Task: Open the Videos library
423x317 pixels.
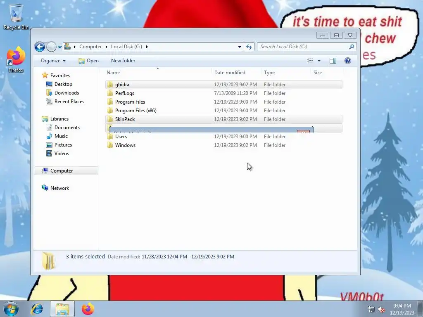Action: pos(62,154)
